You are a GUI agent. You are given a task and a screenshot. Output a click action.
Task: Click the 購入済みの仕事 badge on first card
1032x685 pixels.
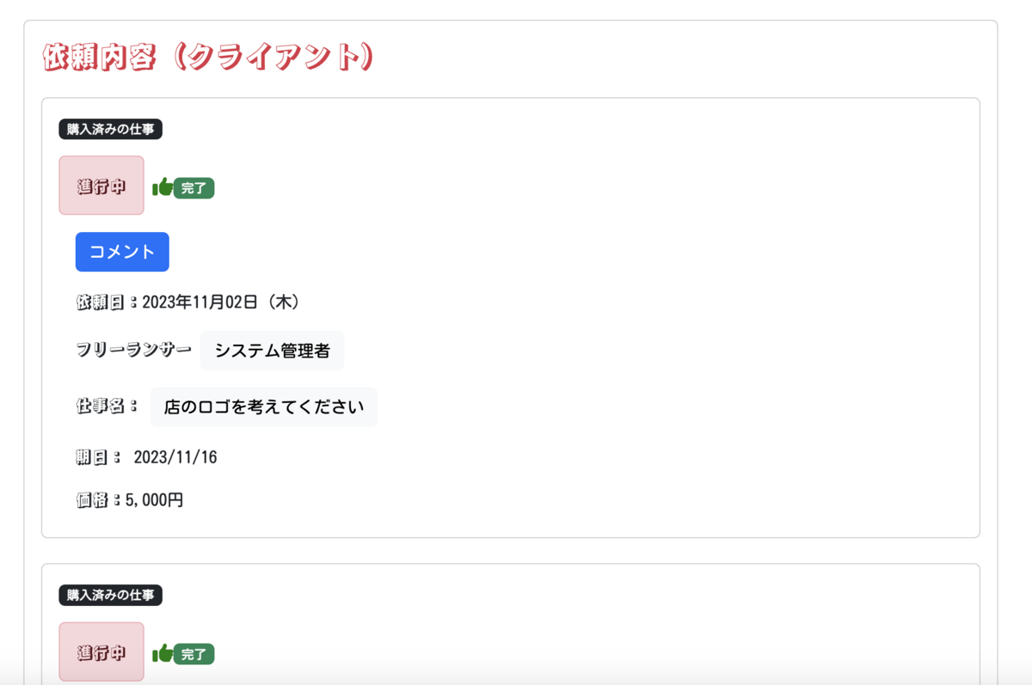110,129
